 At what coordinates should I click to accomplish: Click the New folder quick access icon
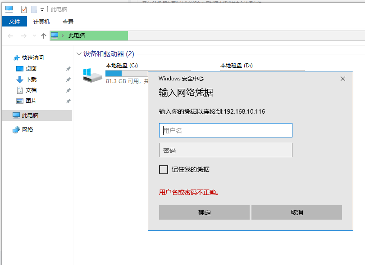click(x=34, y=9)
